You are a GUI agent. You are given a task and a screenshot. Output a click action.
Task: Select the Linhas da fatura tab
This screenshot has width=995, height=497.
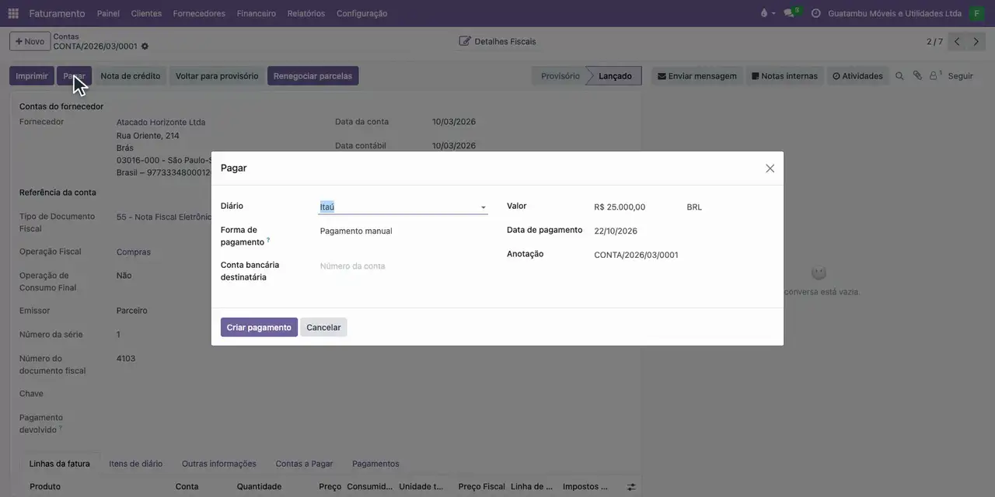(x=60, y=464)
